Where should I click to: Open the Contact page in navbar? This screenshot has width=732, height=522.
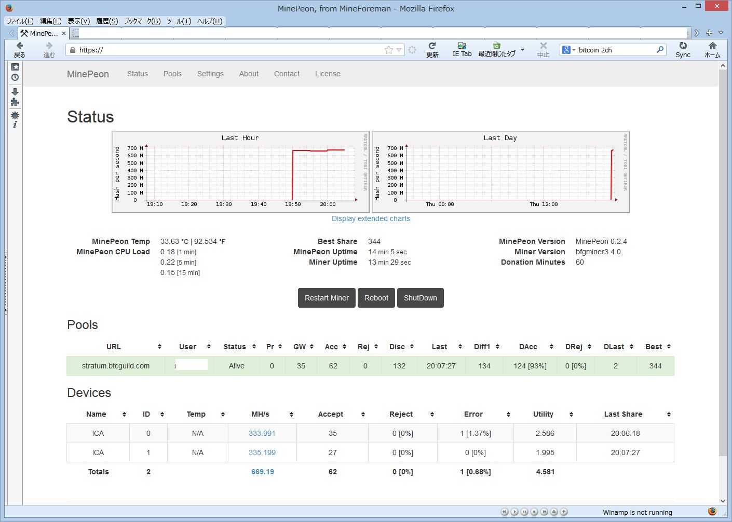(287, 74)
